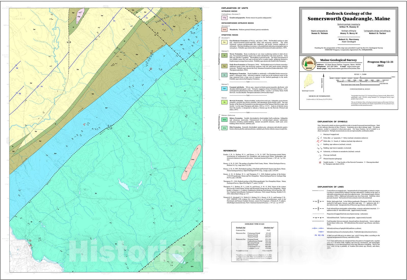Click the Maine Geological Survey heading
The width and height of the screenshot is (407, 280).
338,60
